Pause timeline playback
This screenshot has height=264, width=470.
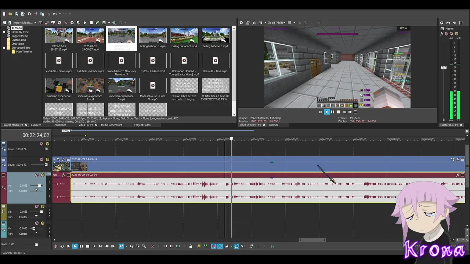[81, 246]
